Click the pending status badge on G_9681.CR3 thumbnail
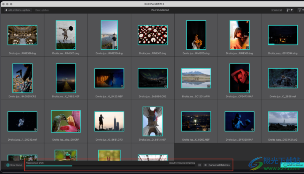Image resolution: width=304 pixels, height=174 pixels. tap(122, 130)
